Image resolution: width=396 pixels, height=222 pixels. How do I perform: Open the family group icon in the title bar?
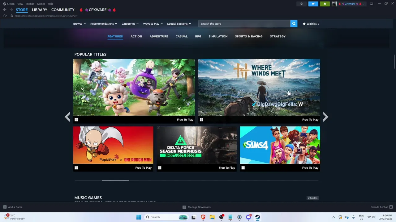[x=301, y=4]
